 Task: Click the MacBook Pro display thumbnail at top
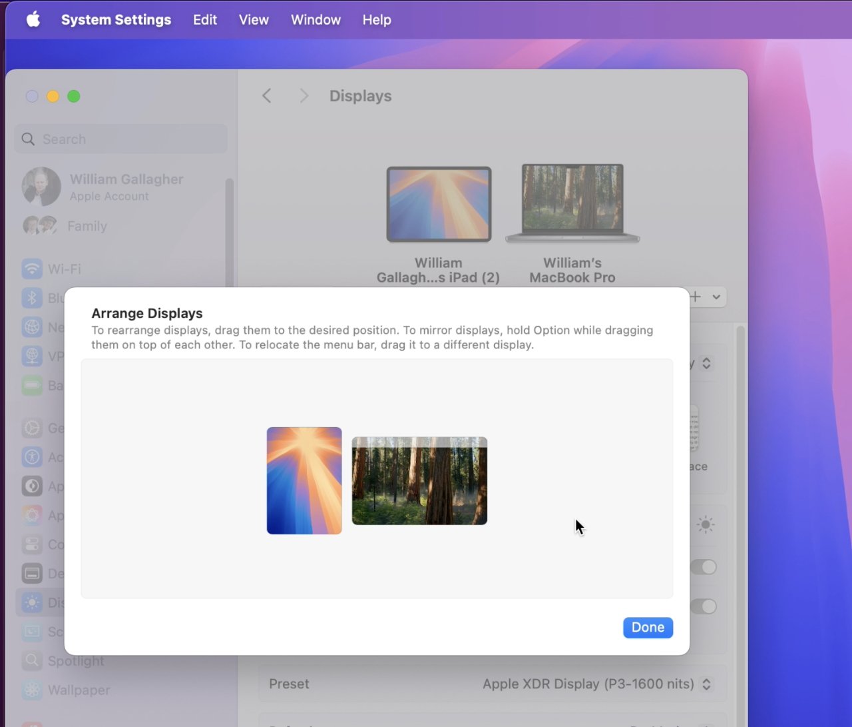[x=572, y=204]
